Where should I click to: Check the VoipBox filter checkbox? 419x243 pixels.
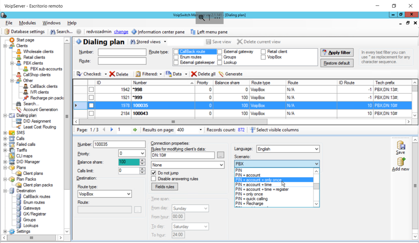(263, 57)
